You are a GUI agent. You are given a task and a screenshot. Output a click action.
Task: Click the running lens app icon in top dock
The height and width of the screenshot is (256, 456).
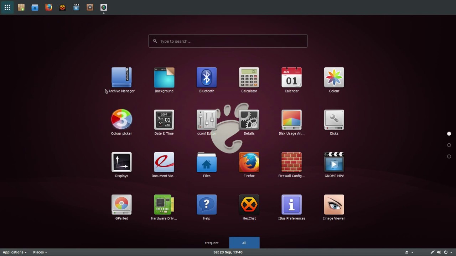pos(104,7)
